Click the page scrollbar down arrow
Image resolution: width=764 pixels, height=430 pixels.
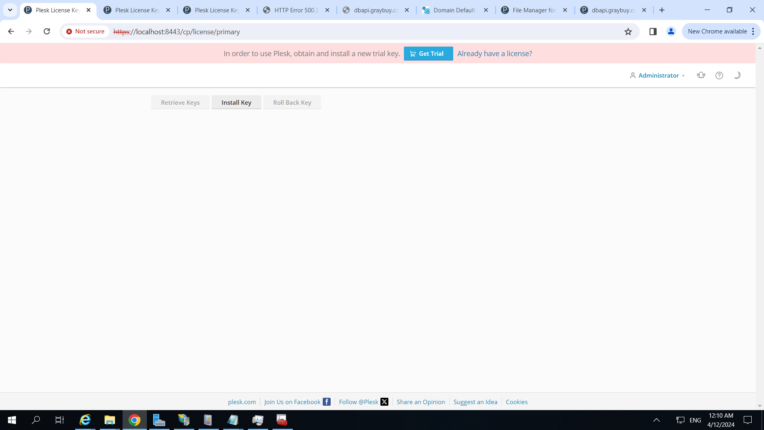[x=760, y=406]
